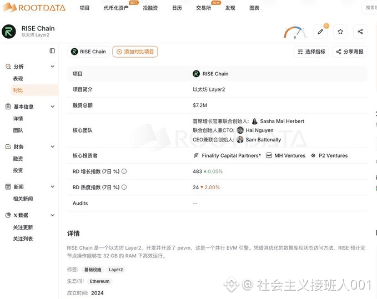This screenshot has width=377, height=299.
Task: Select the RISE Chain comparison chip
Action: (x=88, y=52)
